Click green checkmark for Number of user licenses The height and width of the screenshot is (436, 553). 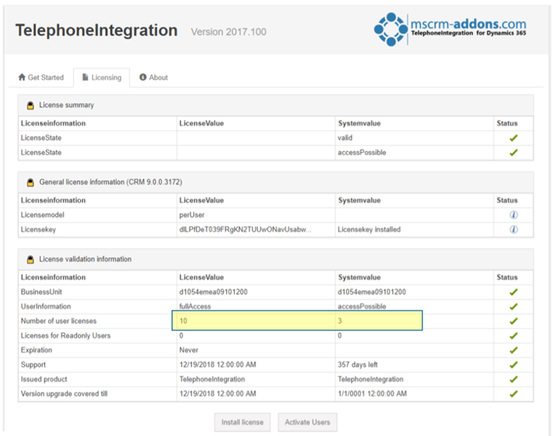(x=513, y=321)
